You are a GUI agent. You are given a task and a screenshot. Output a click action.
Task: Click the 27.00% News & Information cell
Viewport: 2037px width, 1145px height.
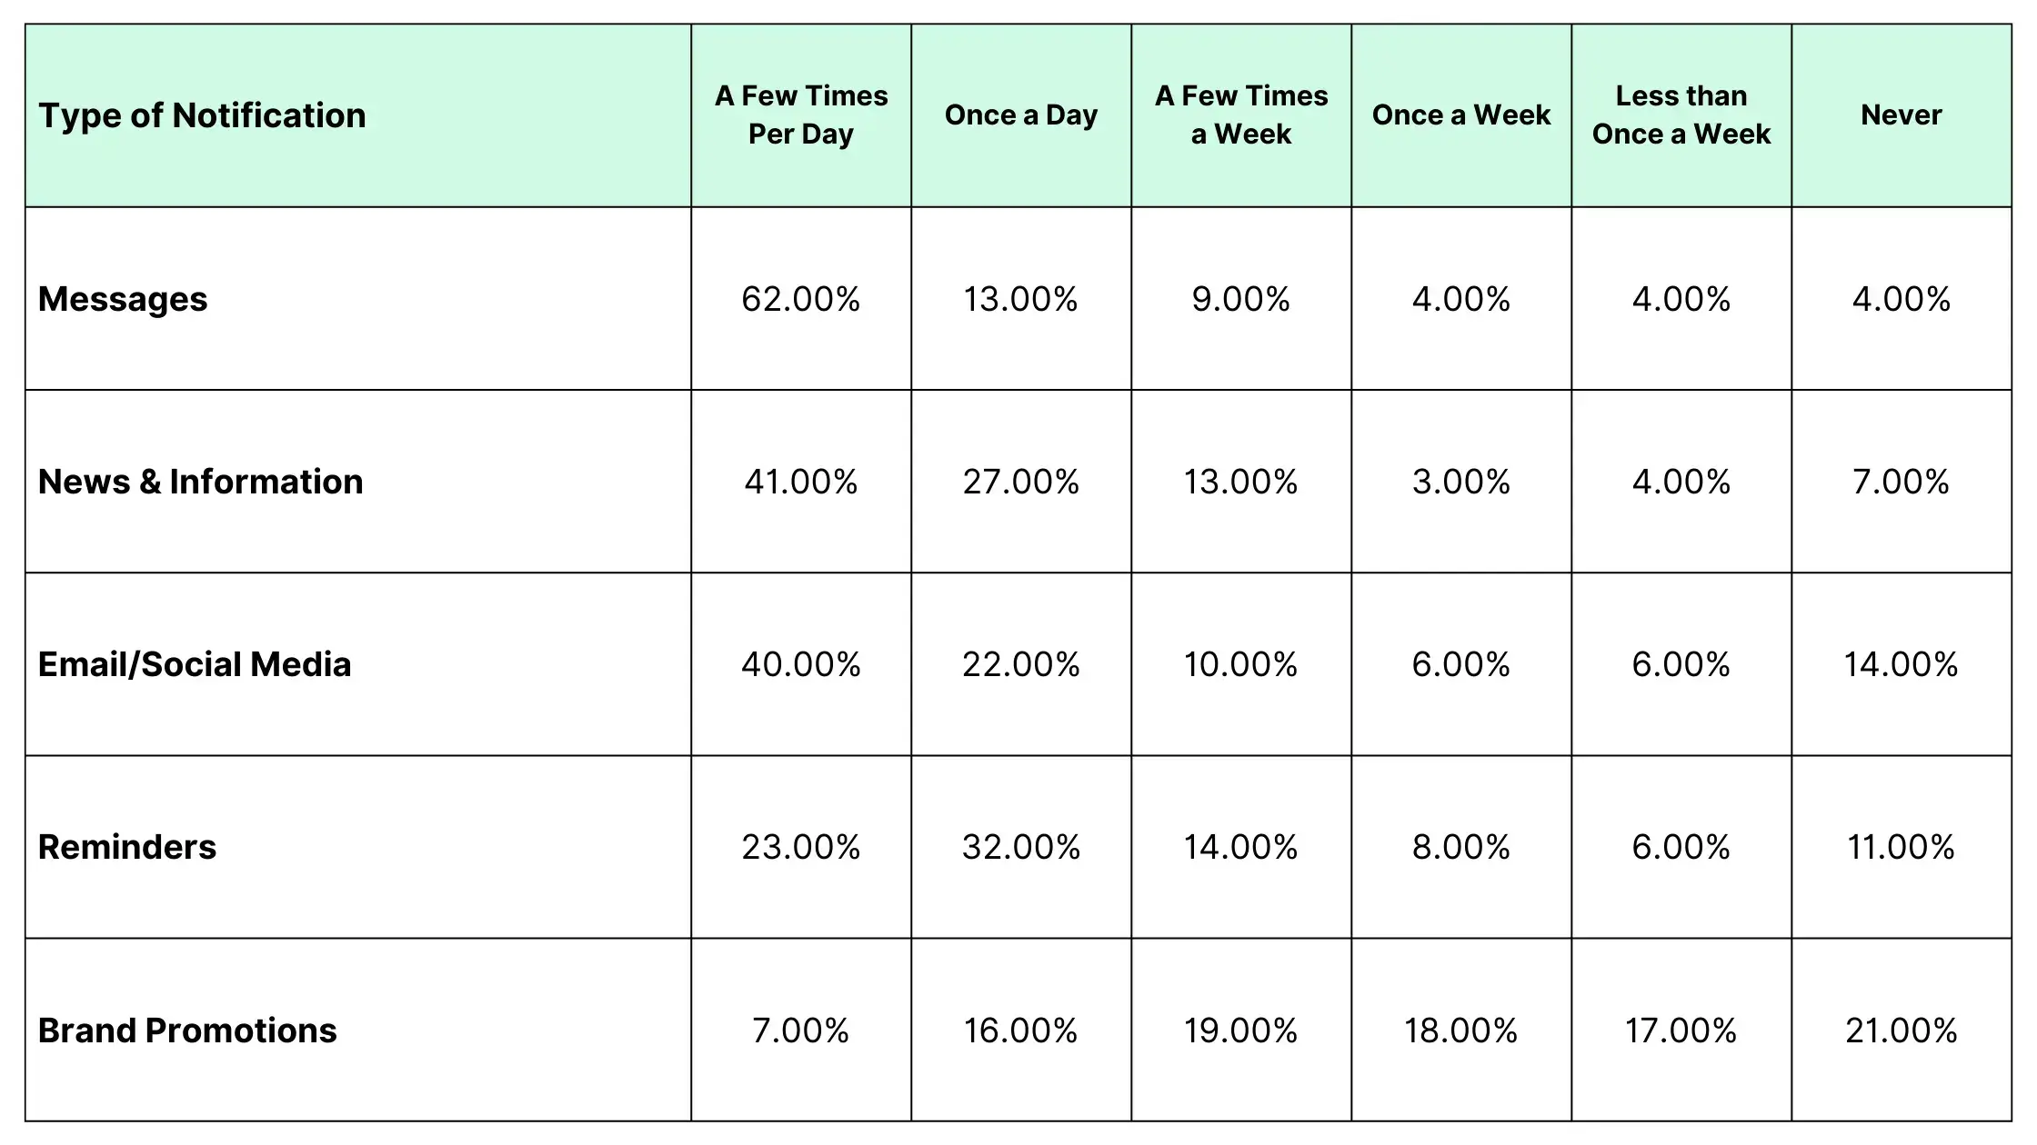point(1021,482)
